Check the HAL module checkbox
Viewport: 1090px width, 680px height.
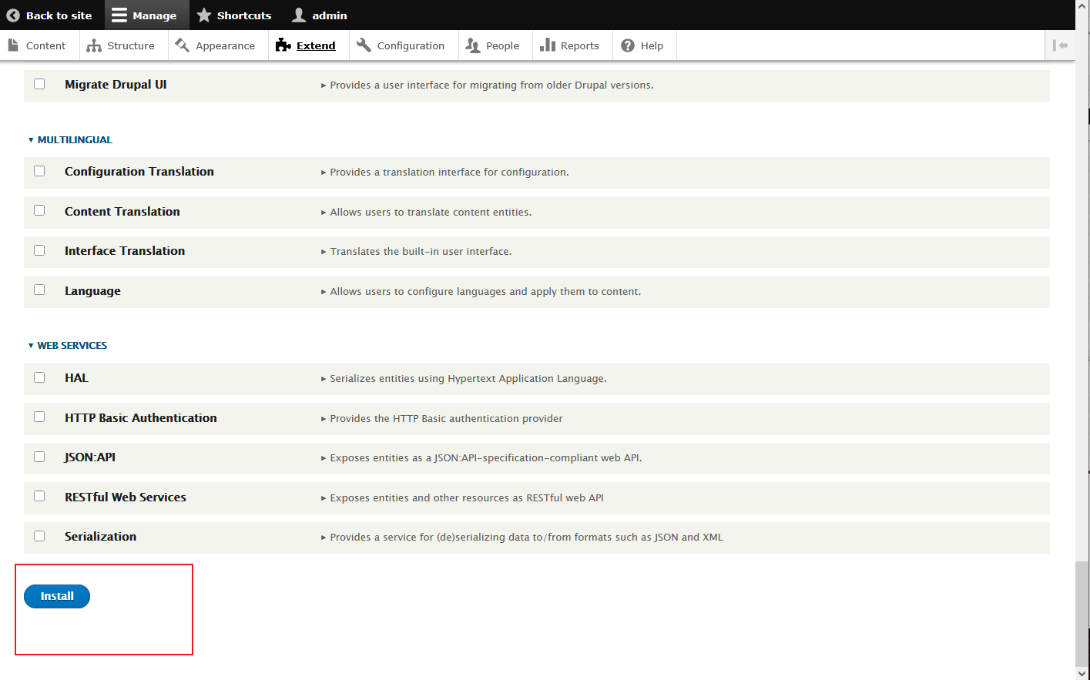(39, 377)
